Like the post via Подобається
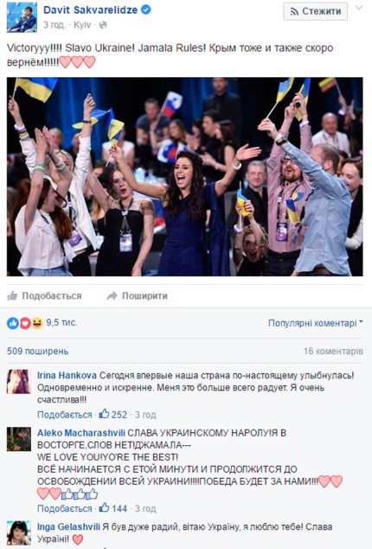Image resolution: width=372 pixels, height=549 pixels. [x=44, y=296]
